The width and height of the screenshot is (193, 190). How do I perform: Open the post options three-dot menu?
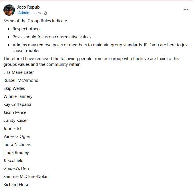coord(186,9)
